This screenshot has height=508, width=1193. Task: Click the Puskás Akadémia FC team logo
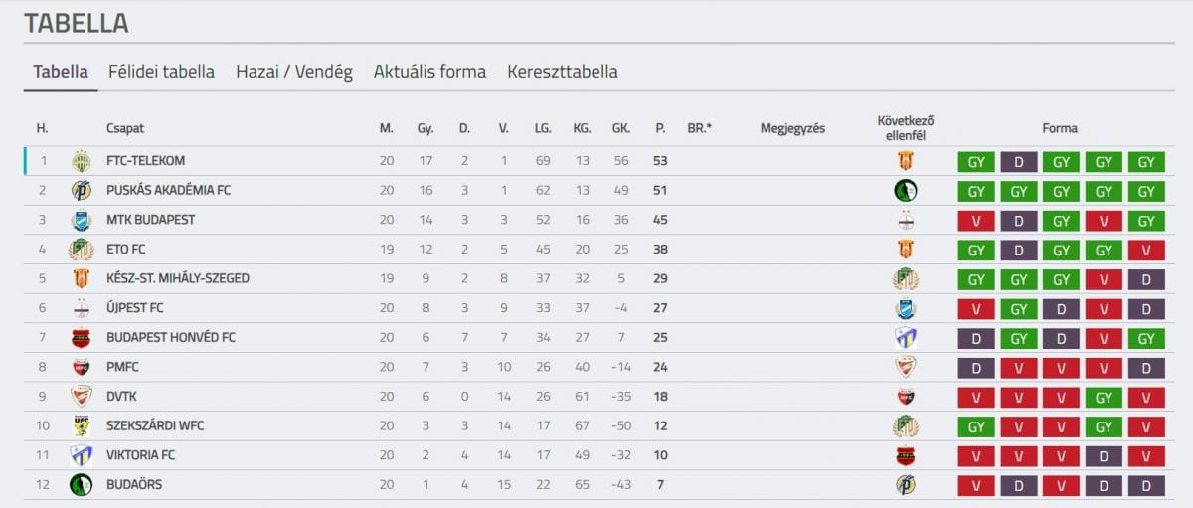[81, 190]
